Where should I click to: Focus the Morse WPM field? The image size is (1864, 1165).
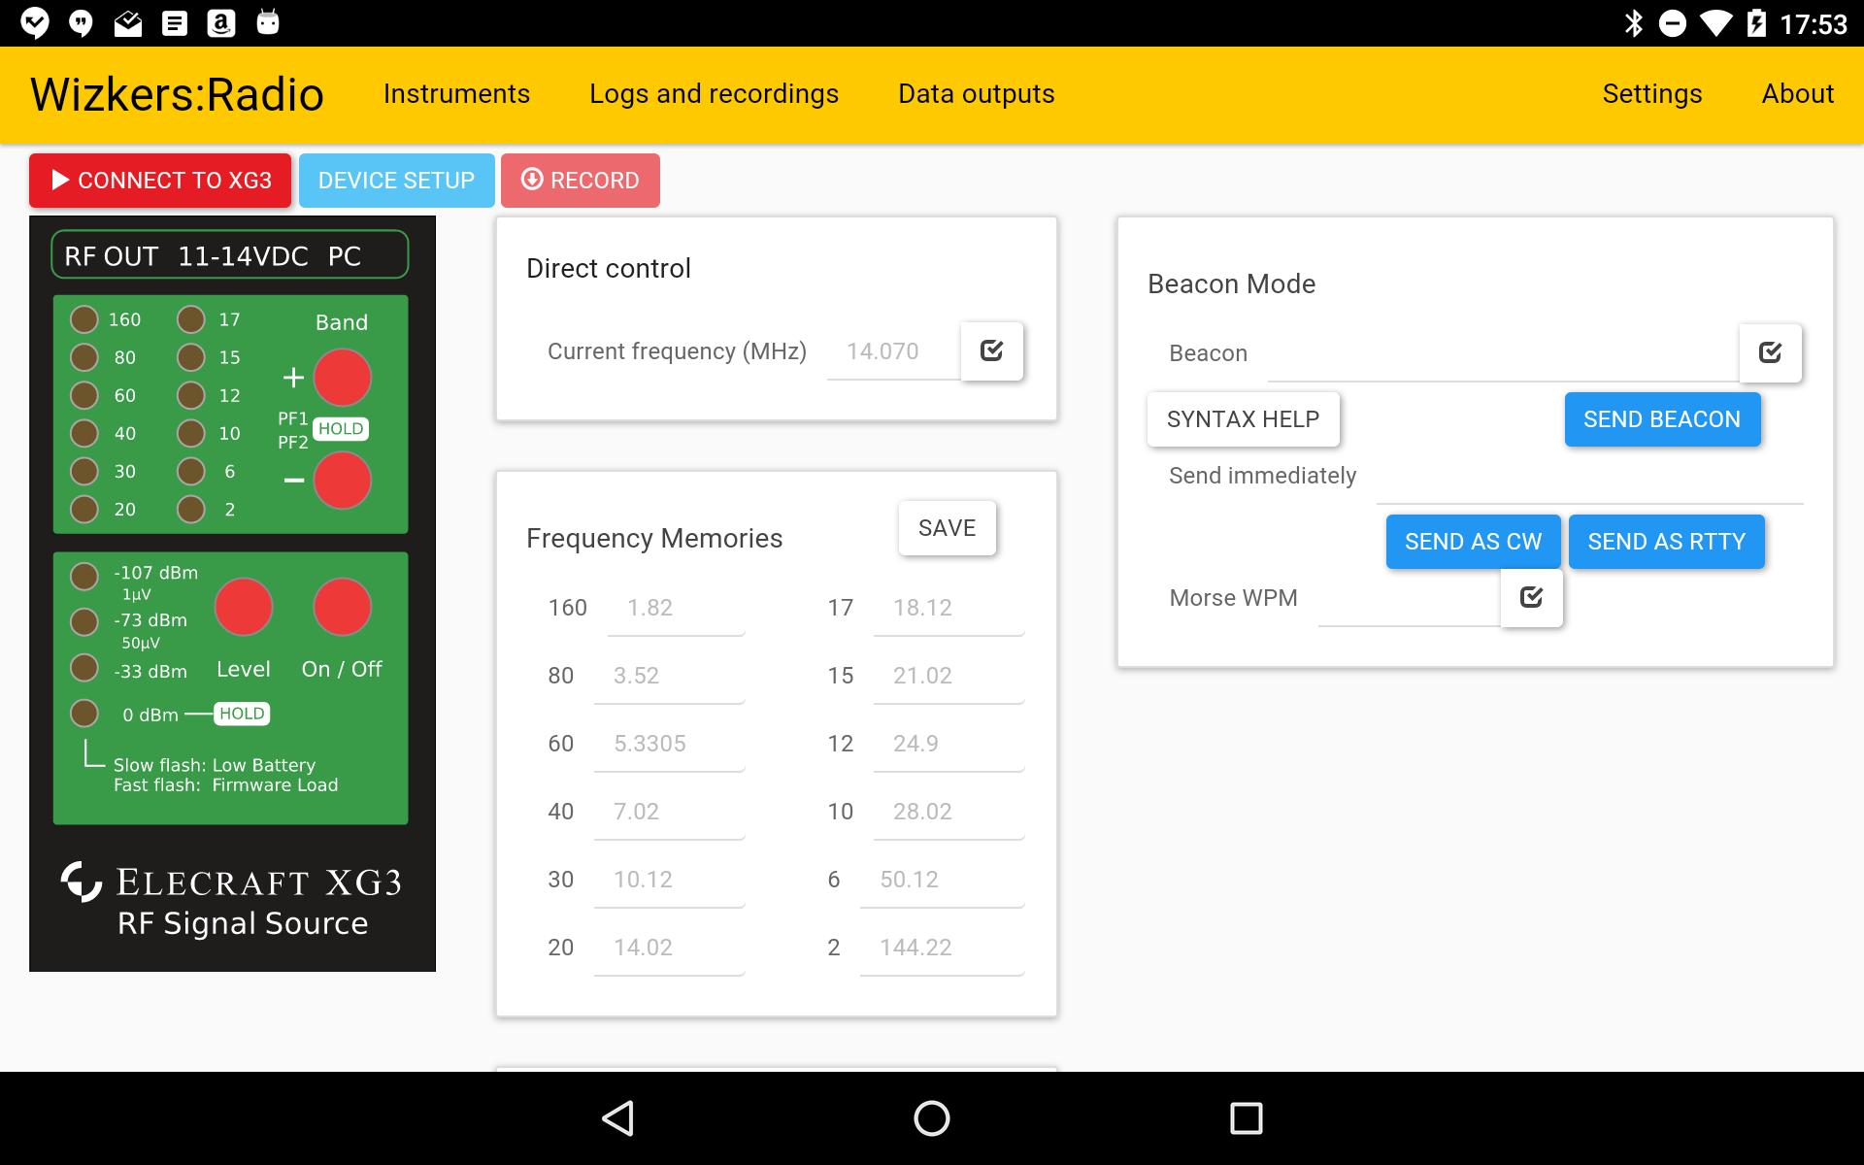[1409, 598]
